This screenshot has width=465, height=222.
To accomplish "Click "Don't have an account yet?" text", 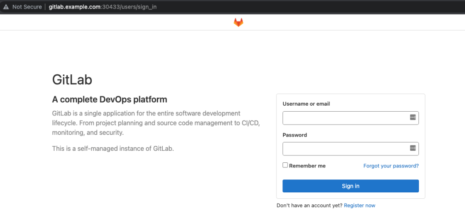I will [309, 205].
